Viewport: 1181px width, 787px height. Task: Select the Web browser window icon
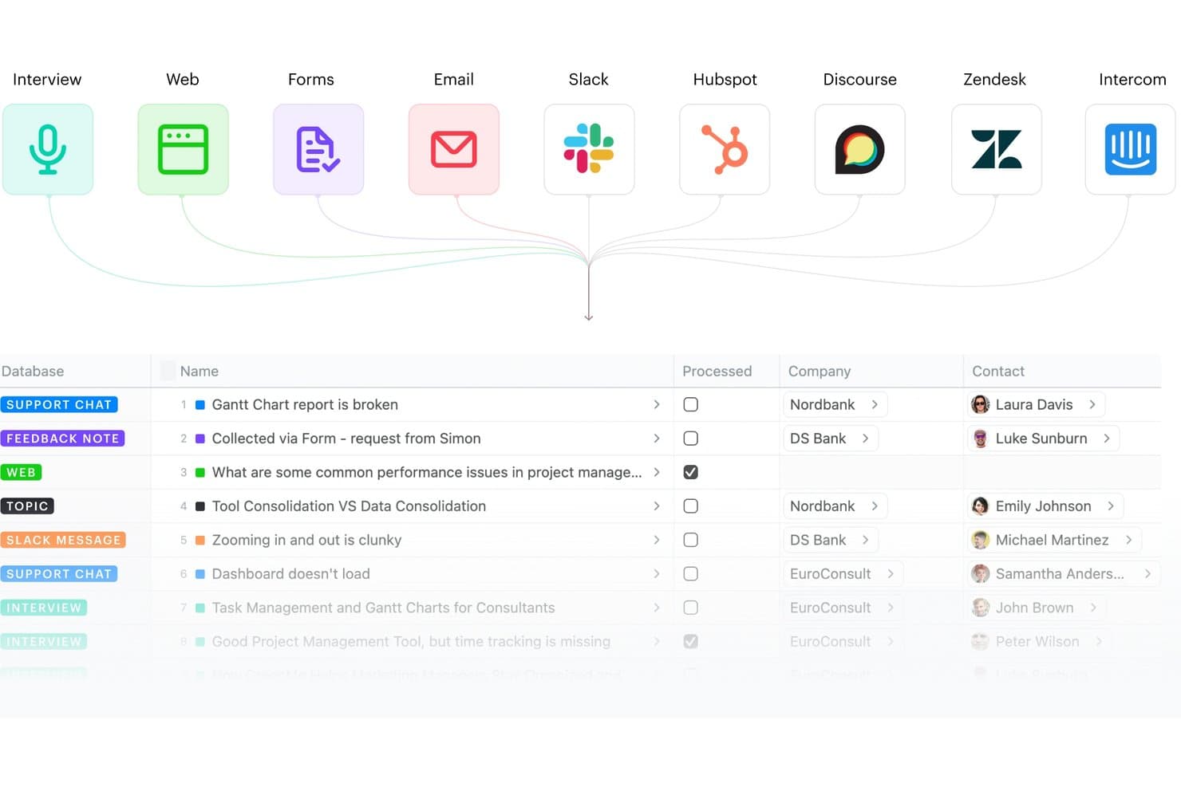[183, 149]
